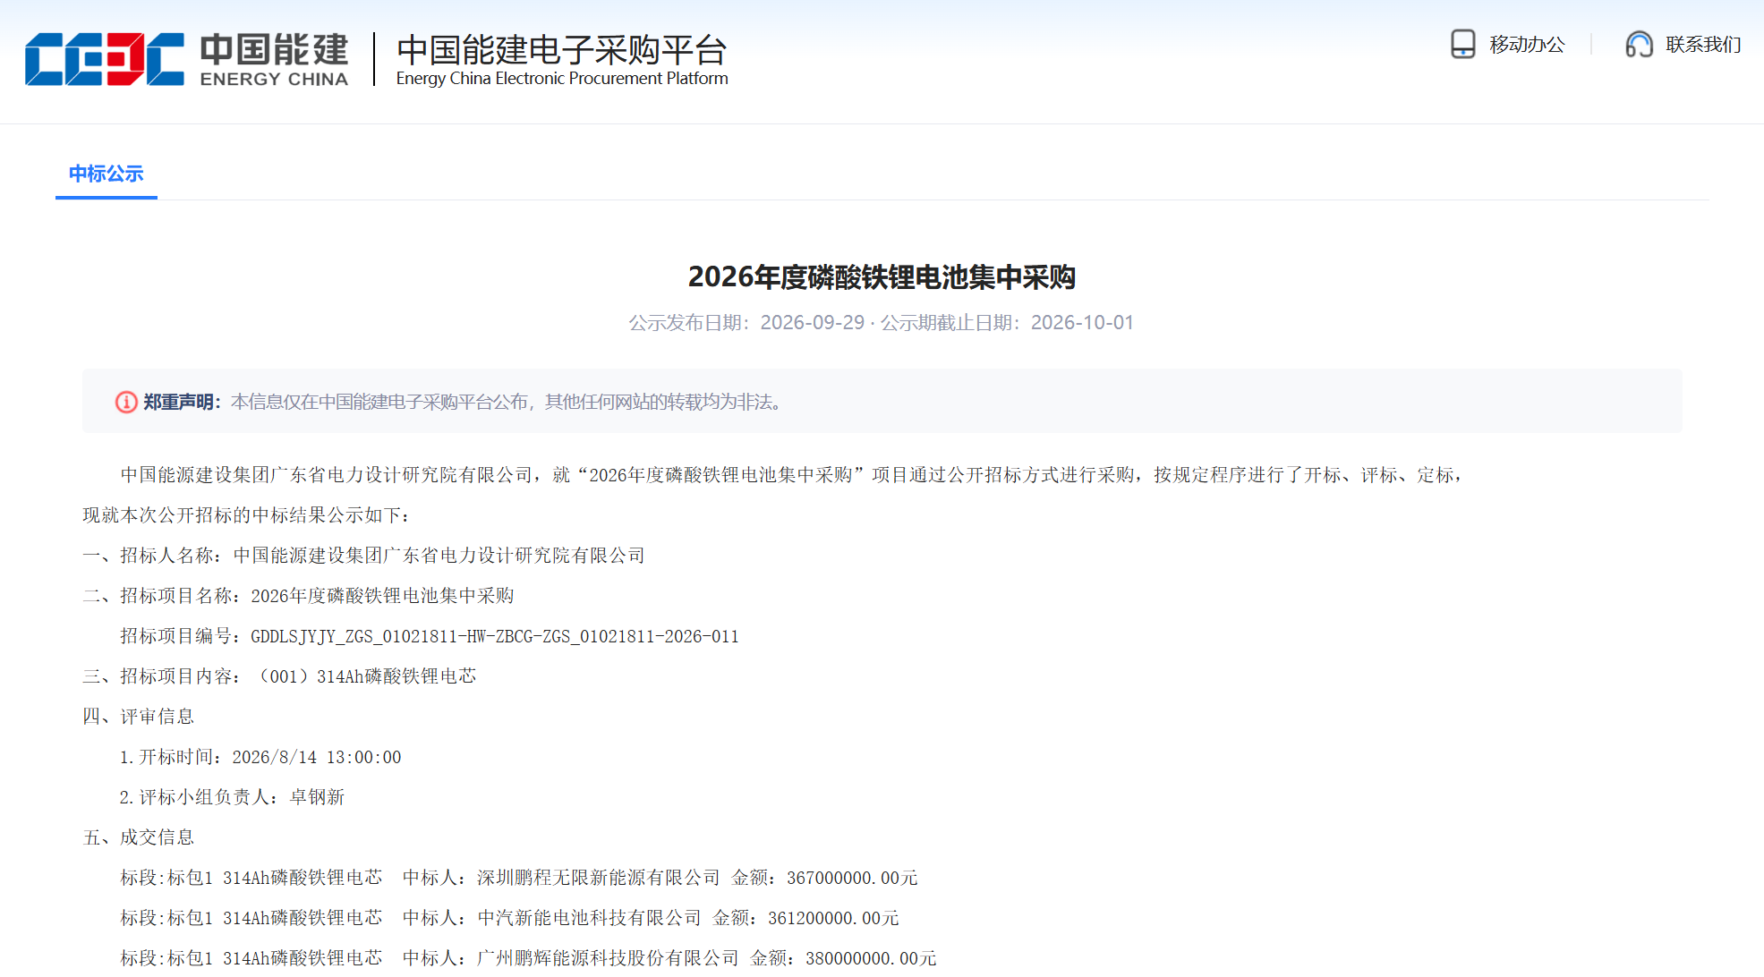Click 招标人名称 line

tap(364, 556)
